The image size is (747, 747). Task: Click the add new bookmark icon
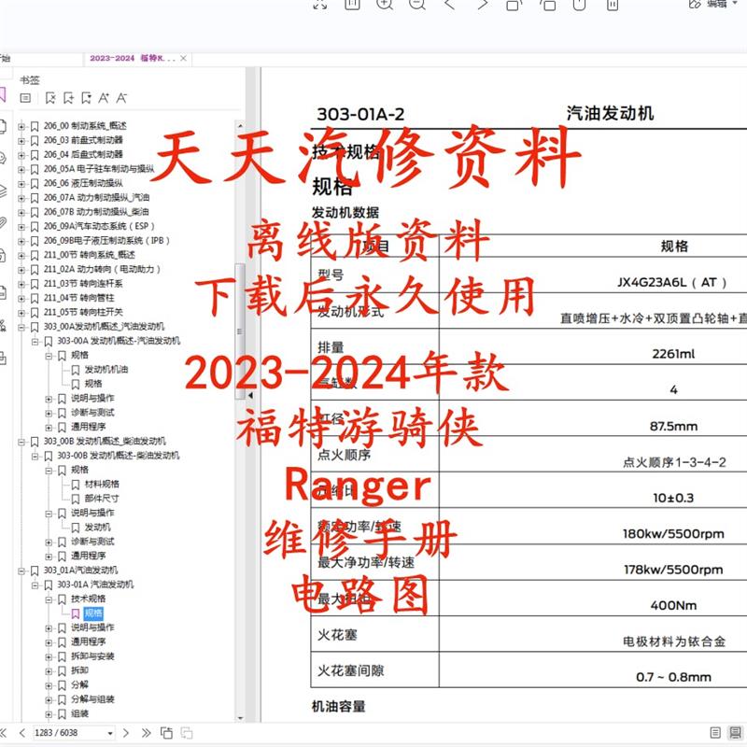(x=68, y=98)
